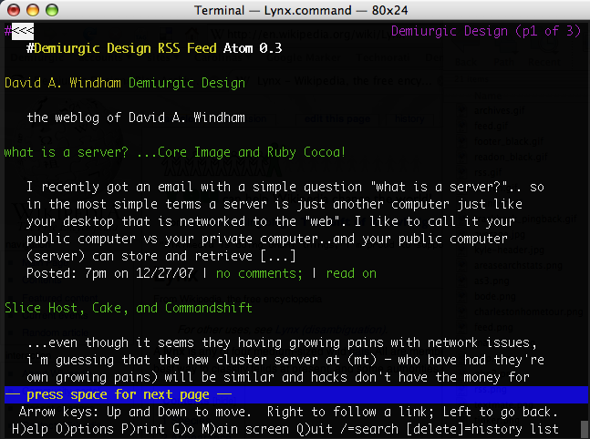Click window title 'Terminal — Lynx.command — 80x24'
The width and height of the screenshot is (590, 439).
point(301,10)
